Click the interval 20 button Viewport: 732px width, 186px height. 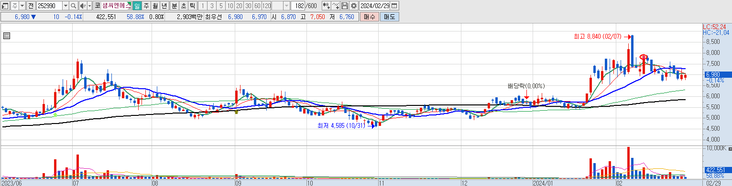(x=239, y=6)
